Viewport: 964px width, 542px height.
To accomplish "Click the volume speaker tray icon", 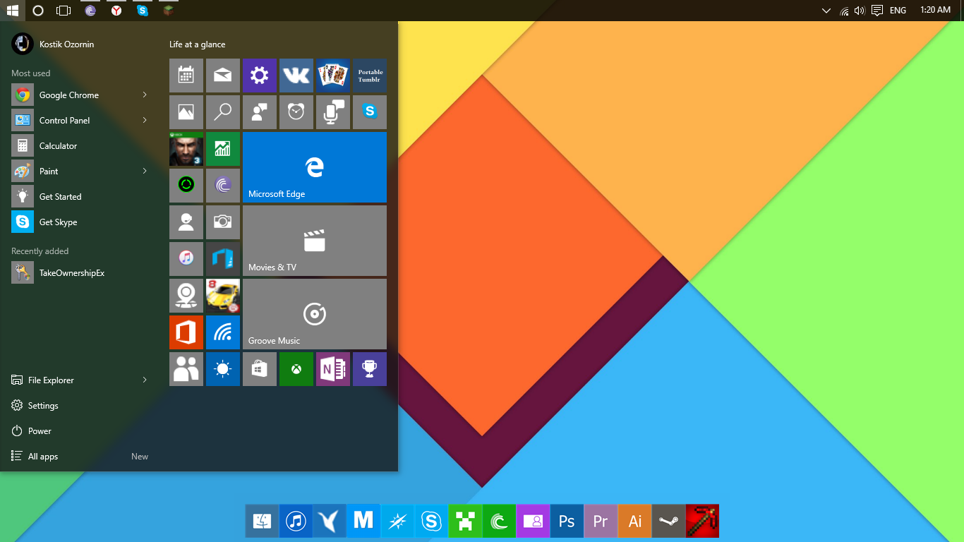I will pos(860,11).
